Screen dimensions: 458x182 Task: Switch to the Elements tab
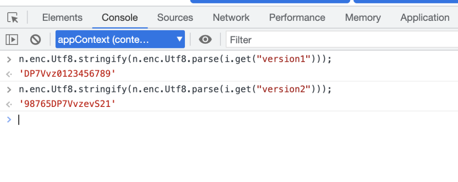pyautogui.click(x=62, y=18)
